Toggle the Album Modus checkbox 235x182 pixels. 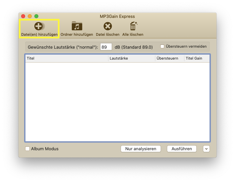click(27, 149)
